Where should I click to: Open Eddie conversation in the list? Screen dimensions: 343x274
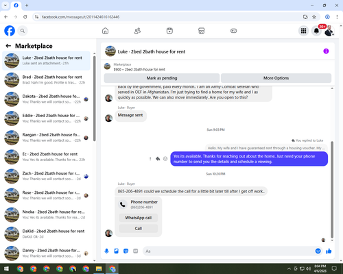(46, 119)
